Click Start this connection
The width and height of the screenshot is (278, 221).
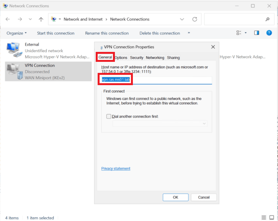click(56, 33)
